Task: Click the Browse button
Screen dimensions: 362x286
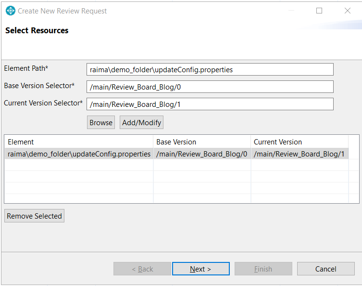Action: tap(101, 122)
